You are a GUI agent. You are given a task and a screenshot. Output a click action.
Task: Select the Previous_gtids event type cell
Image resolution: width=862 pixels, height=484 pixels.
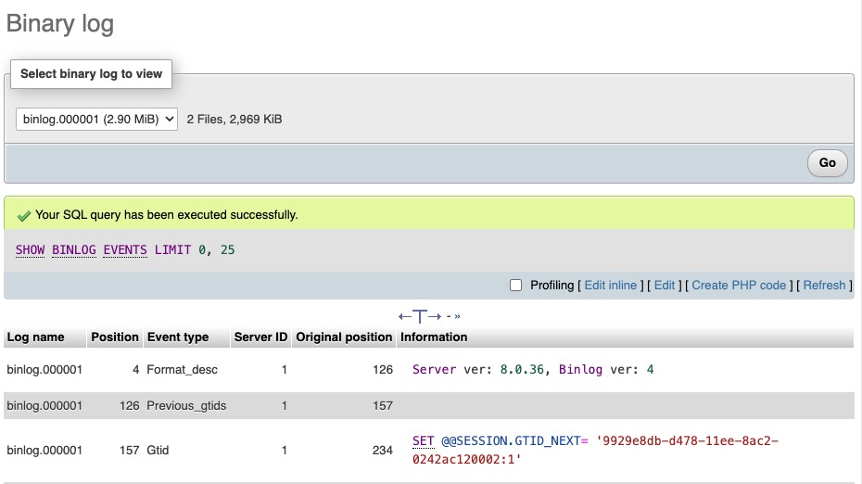tap(186, 406)
